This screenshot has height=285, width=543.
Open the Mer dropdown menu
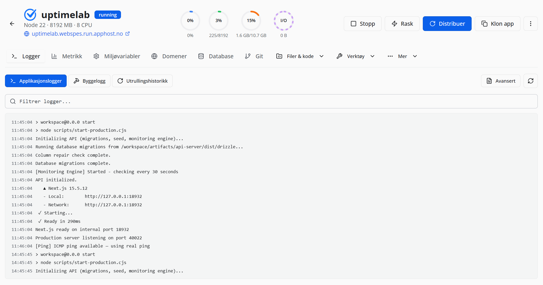pos(402,56)
